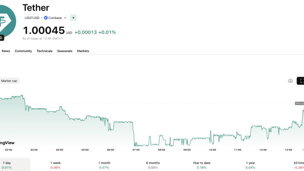
Task: Select the 1 month range
Action: 104,165
